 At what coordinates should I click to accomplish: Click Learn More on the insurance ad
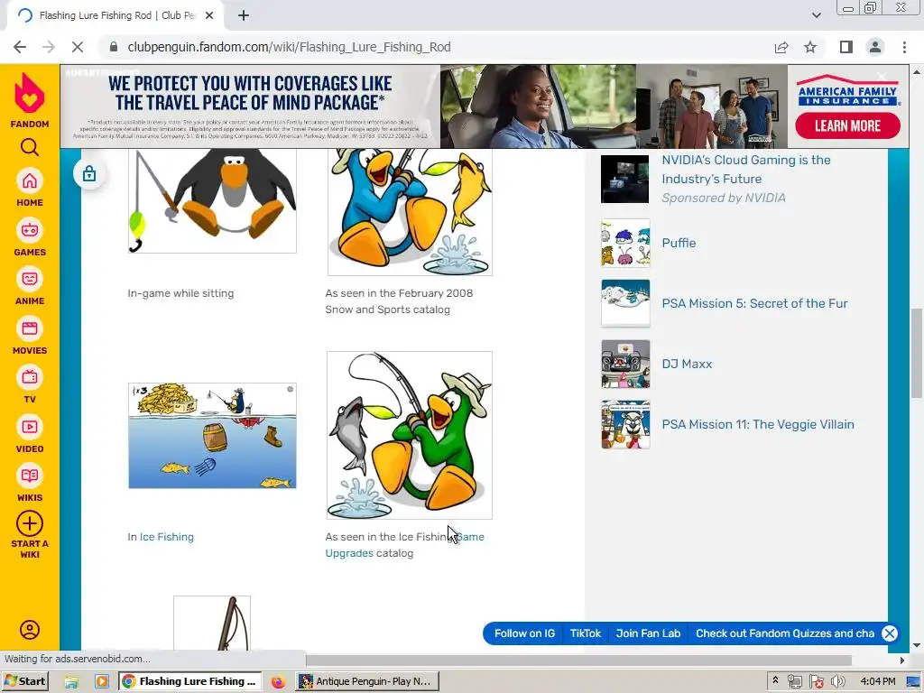(x=847, y=125)
